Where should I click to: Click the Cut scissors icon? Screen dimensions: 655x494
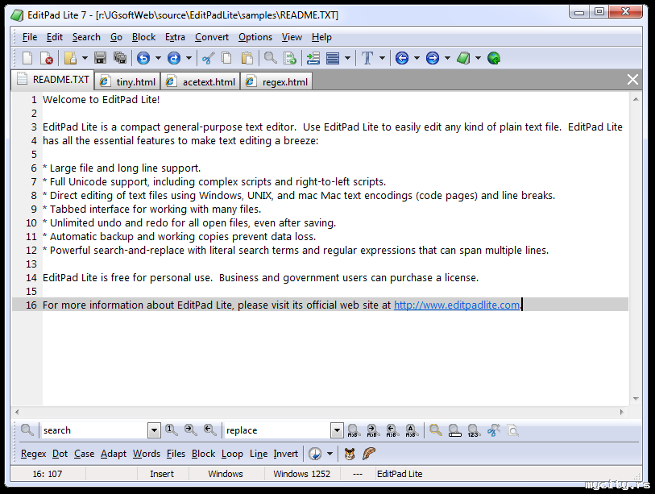point(208,58)
